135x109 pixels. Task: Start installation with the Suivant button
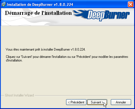click(97, 102)
